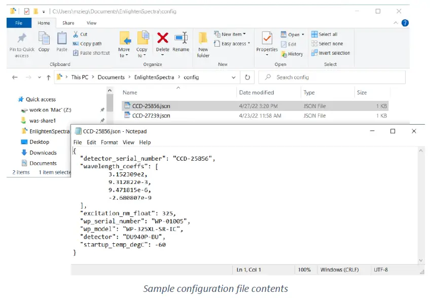Click the Paste icon in ribbon
This screenshot has width=430, height=298.
[x=62, y=39]
